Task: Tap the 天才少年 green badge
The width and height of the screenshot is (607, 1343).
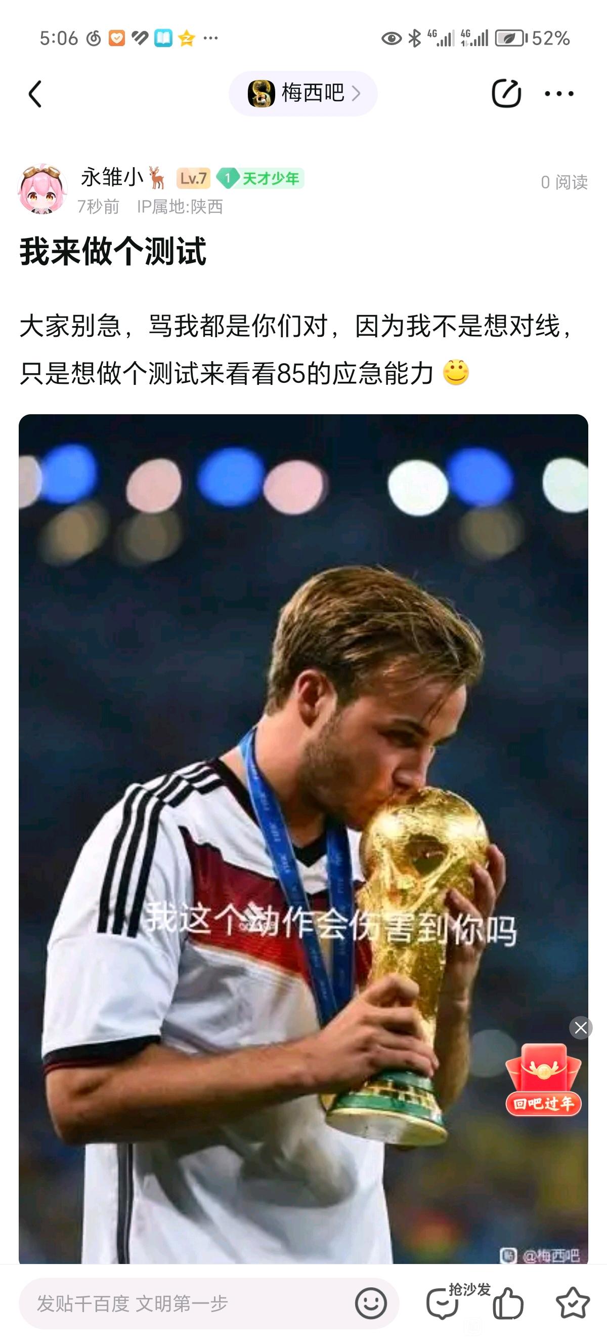Action: coord(261,178)
